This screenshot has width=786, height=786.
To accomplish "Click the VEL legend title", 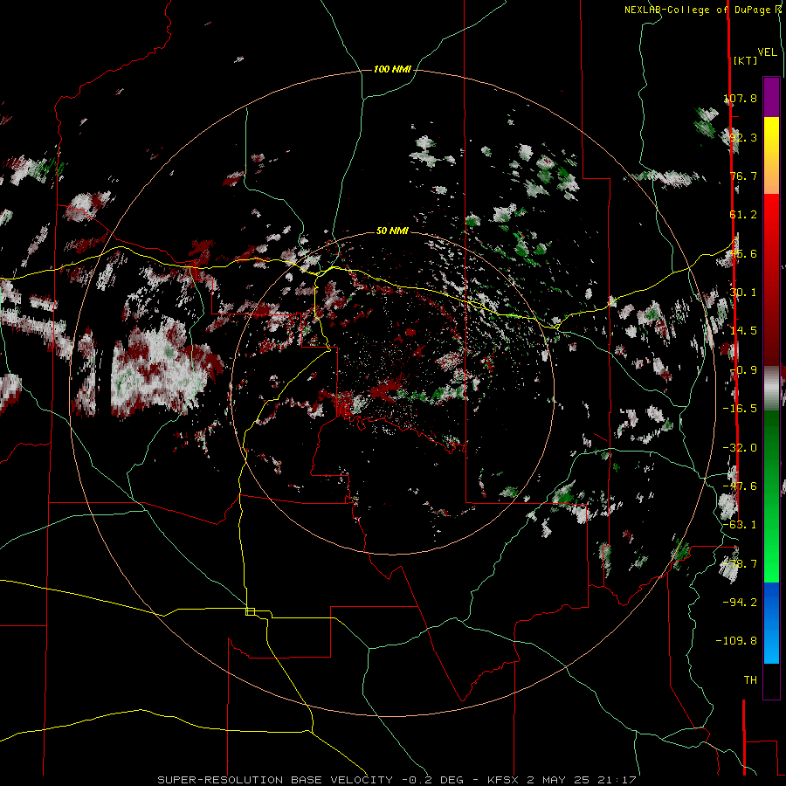I will (767, 52).
